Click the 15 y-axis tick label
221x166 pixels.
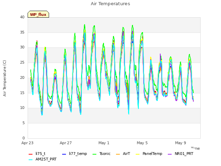[22, 93]
